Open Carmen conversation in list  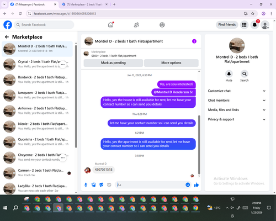[x=37, y=173]
